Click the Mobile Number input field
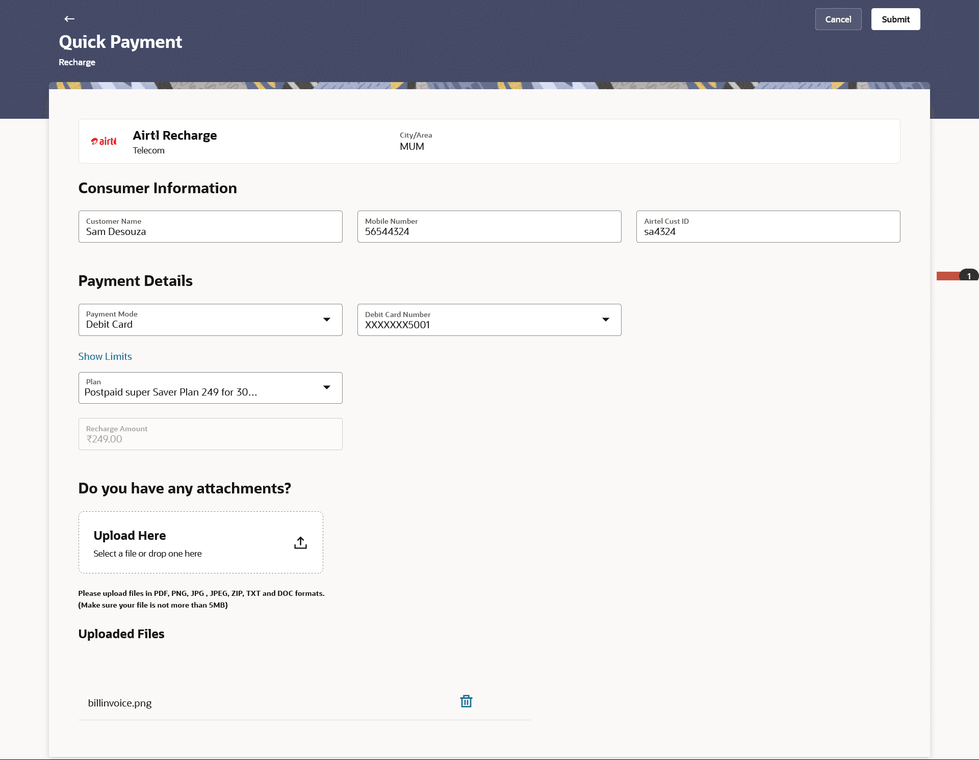This screenshot has height=760, width=979. point(489,227)
